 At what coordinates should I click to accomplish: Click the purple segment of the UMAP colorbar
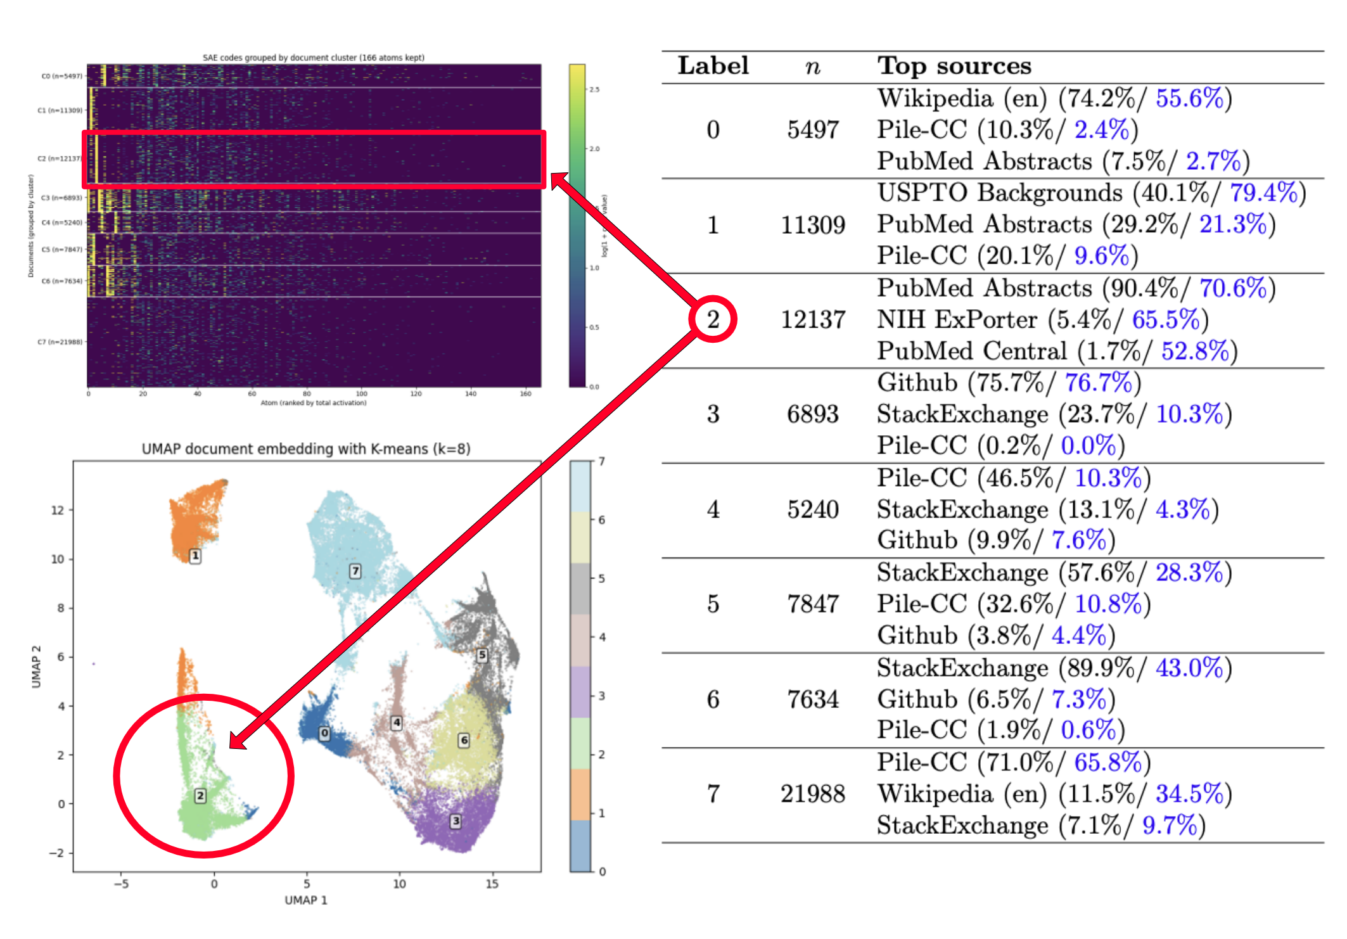pos(580,692)
